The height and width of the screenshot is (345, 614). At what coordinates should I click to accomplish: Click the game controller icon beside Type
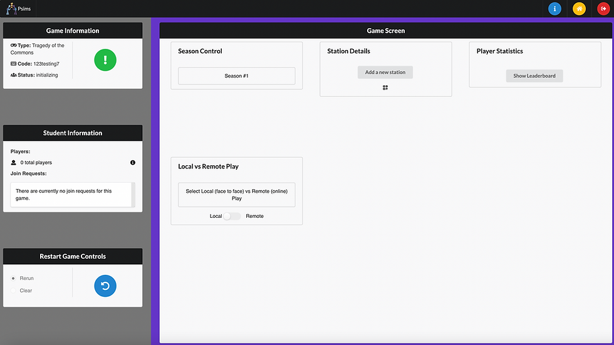point(13,45)
